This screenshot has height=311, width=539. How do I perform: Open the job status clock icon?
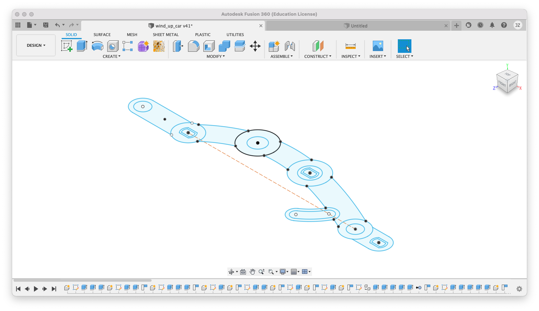[480, 25]
